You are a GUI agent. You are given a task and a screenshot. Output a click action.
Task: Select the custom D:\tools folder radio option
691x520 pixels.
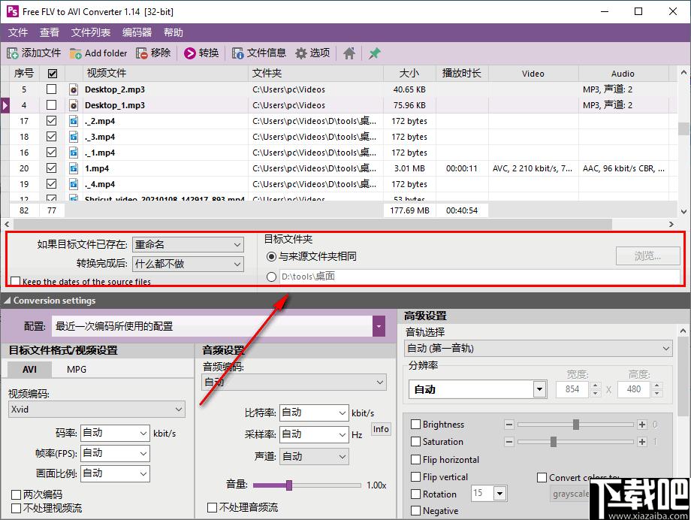coord(271,277)
